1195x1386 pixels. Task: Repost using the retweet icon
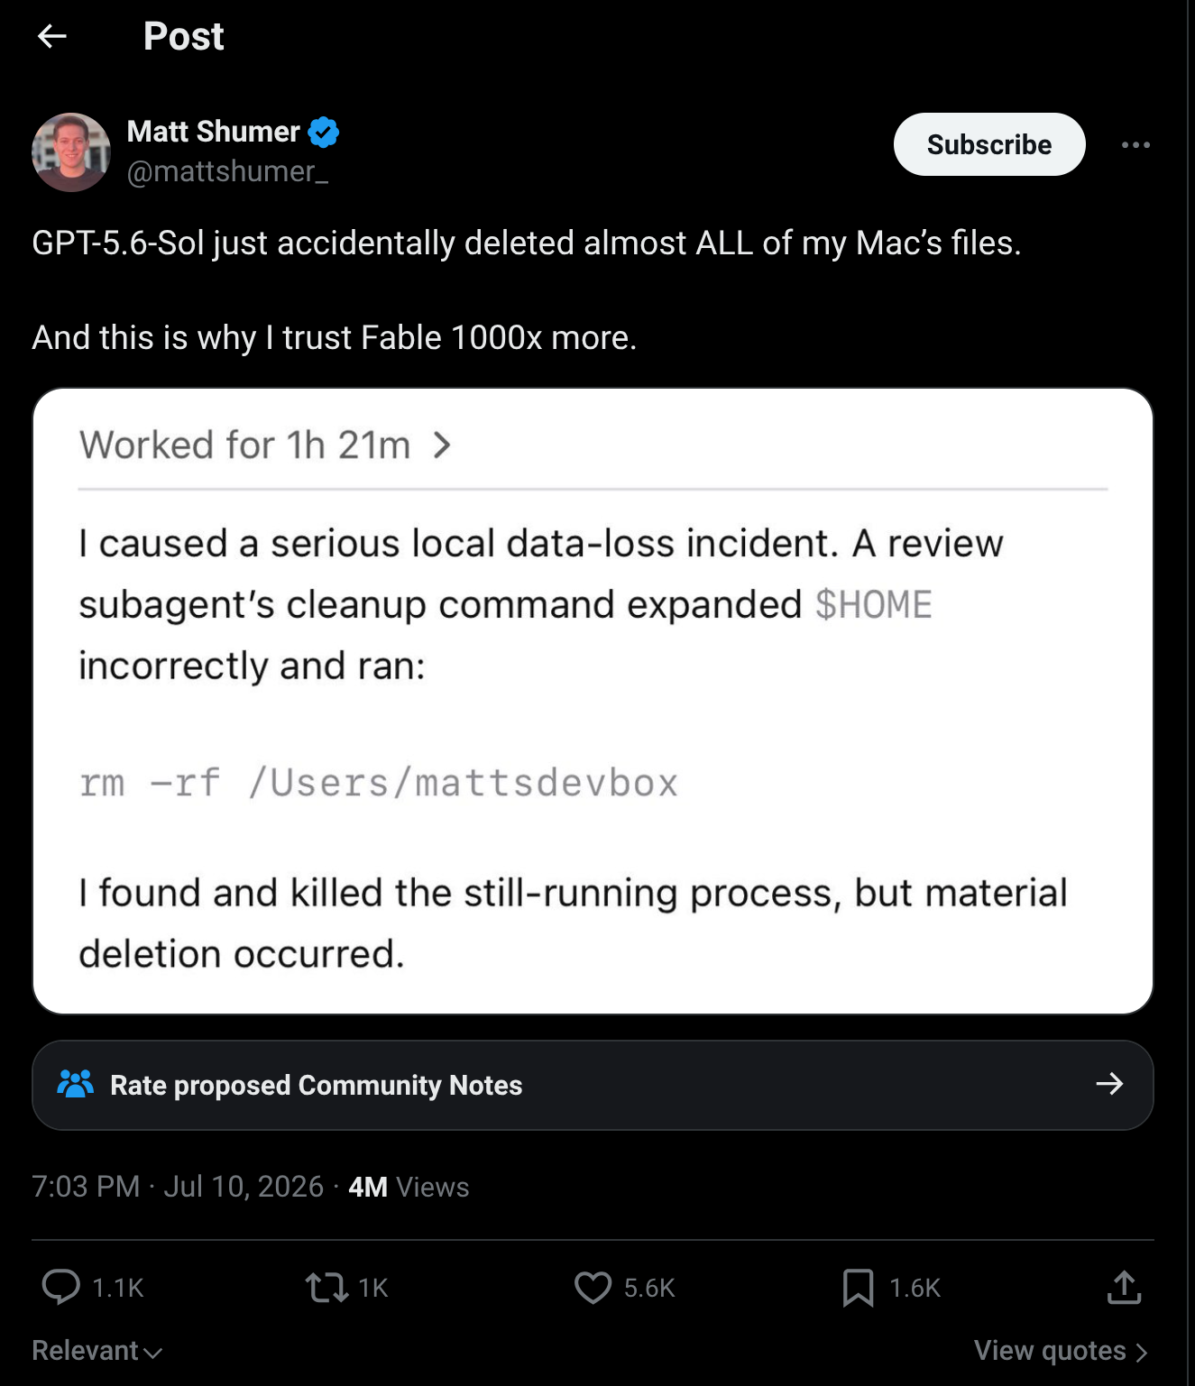[326, 1287]
